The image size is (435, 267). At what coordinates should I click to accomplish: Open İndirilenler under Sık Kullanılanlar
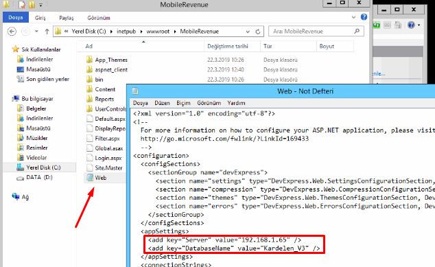(39, 59)
